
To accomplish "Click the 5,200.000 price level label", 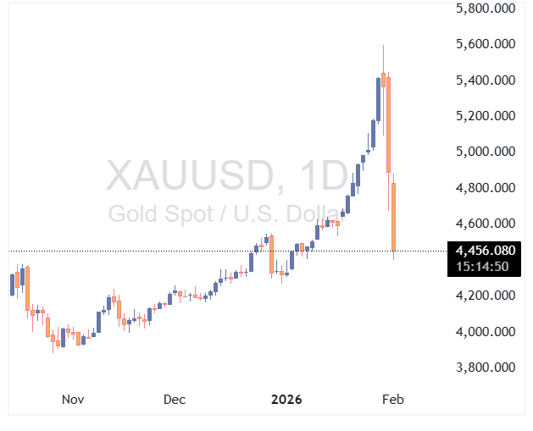I will [486, 116].
